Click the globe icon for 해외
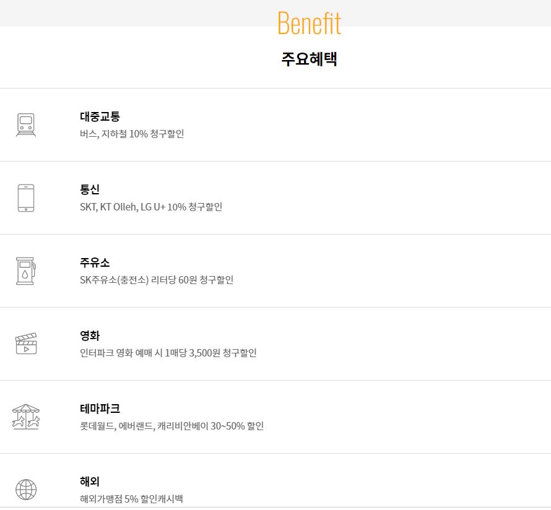This screenshot has height=510, width=551. pos(26,490)
